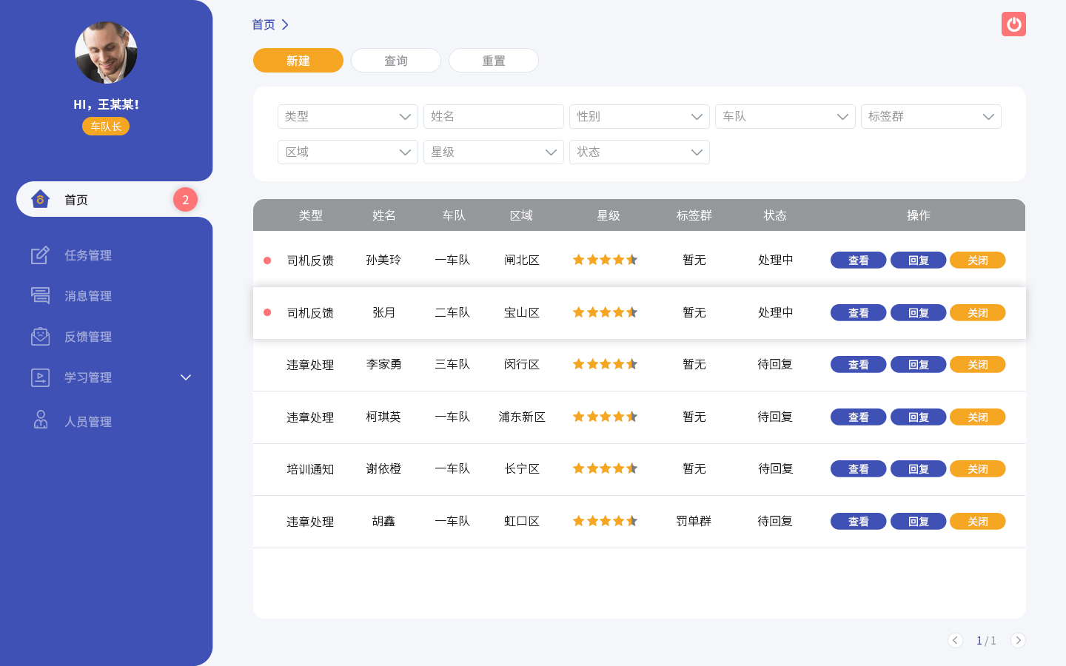
Task: Click the task management edit icon
Action: click(40, 255)
